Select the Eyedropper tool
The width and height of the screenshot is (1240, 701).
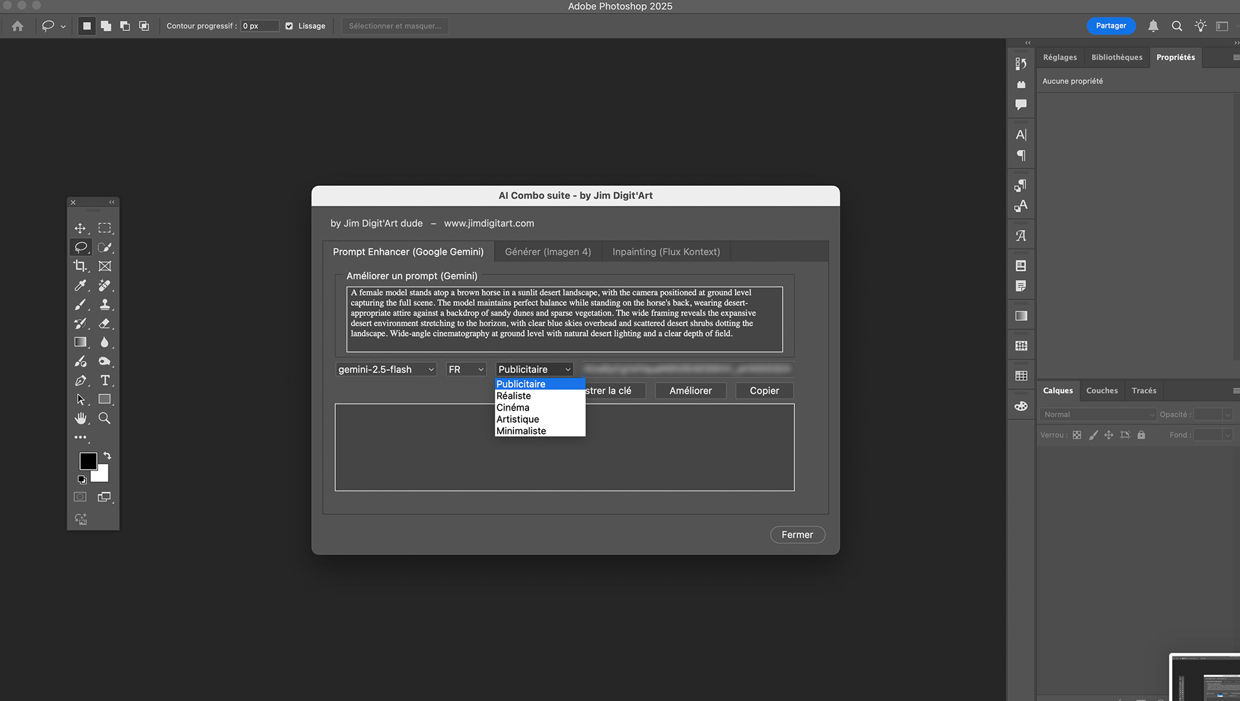pos(80,285)
